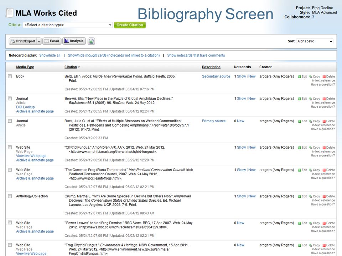
Task: Delete the Chytrid Fungus web citation
Action: click(x=329, y=148)
